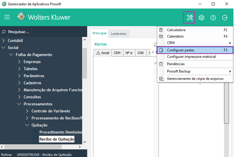
Task: Expand the Tabelas node
Action: point(19,69)
